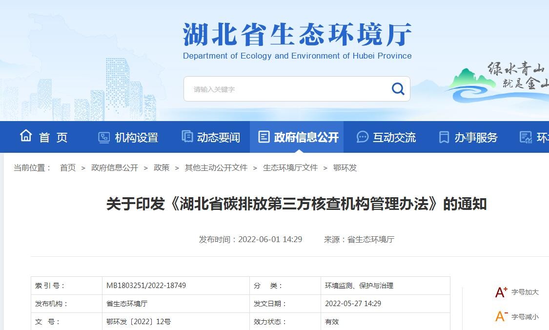Open breadcrumb link 政策

point(161,167)
